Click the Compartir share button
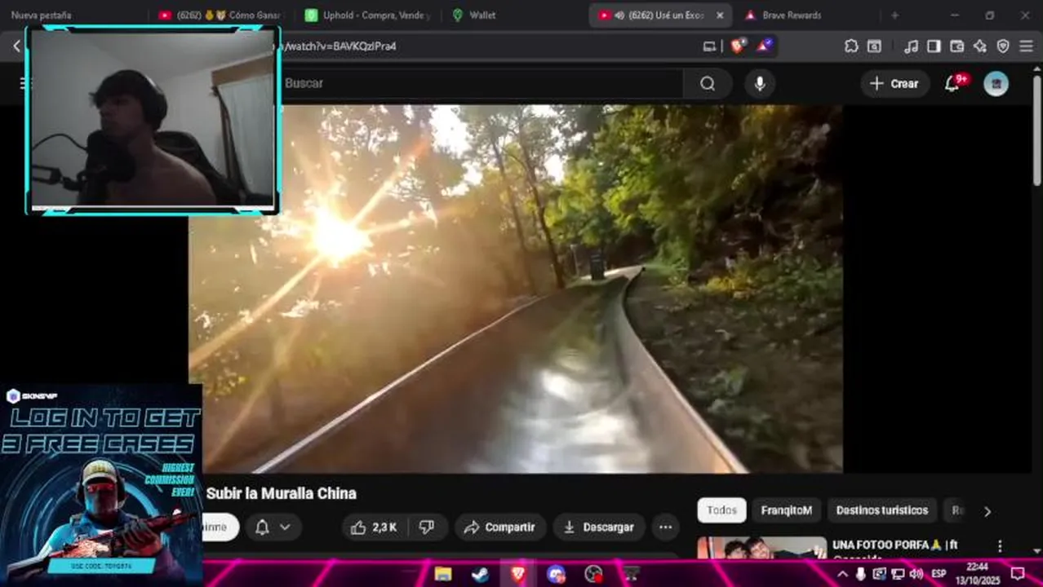The height and width of the screenshot is (587, 1043). coord(499,527)
